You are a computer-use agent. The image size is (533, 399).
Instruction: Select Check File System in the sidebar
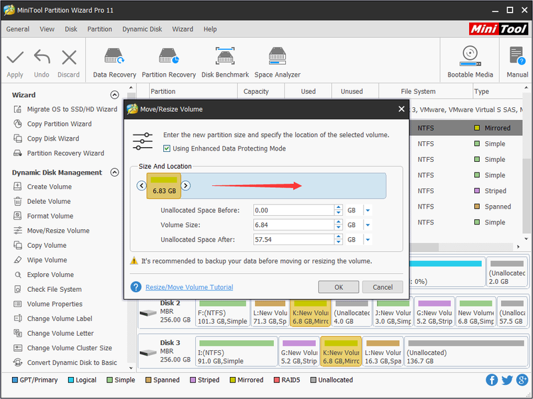[x=47, y=289]
